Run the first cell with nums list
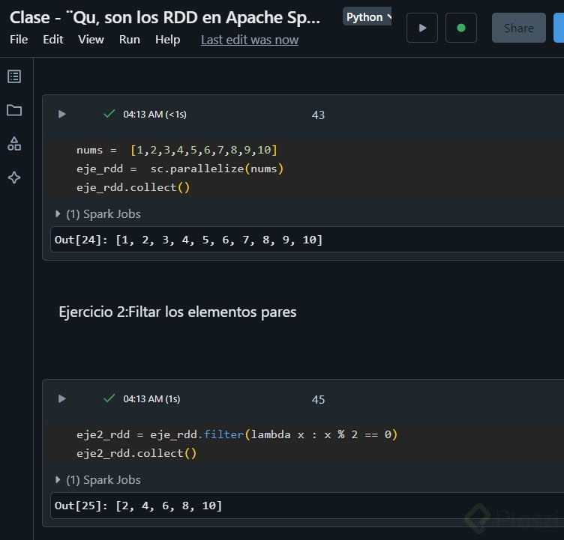This screenshot has height=540, width=564. [62, 115]
